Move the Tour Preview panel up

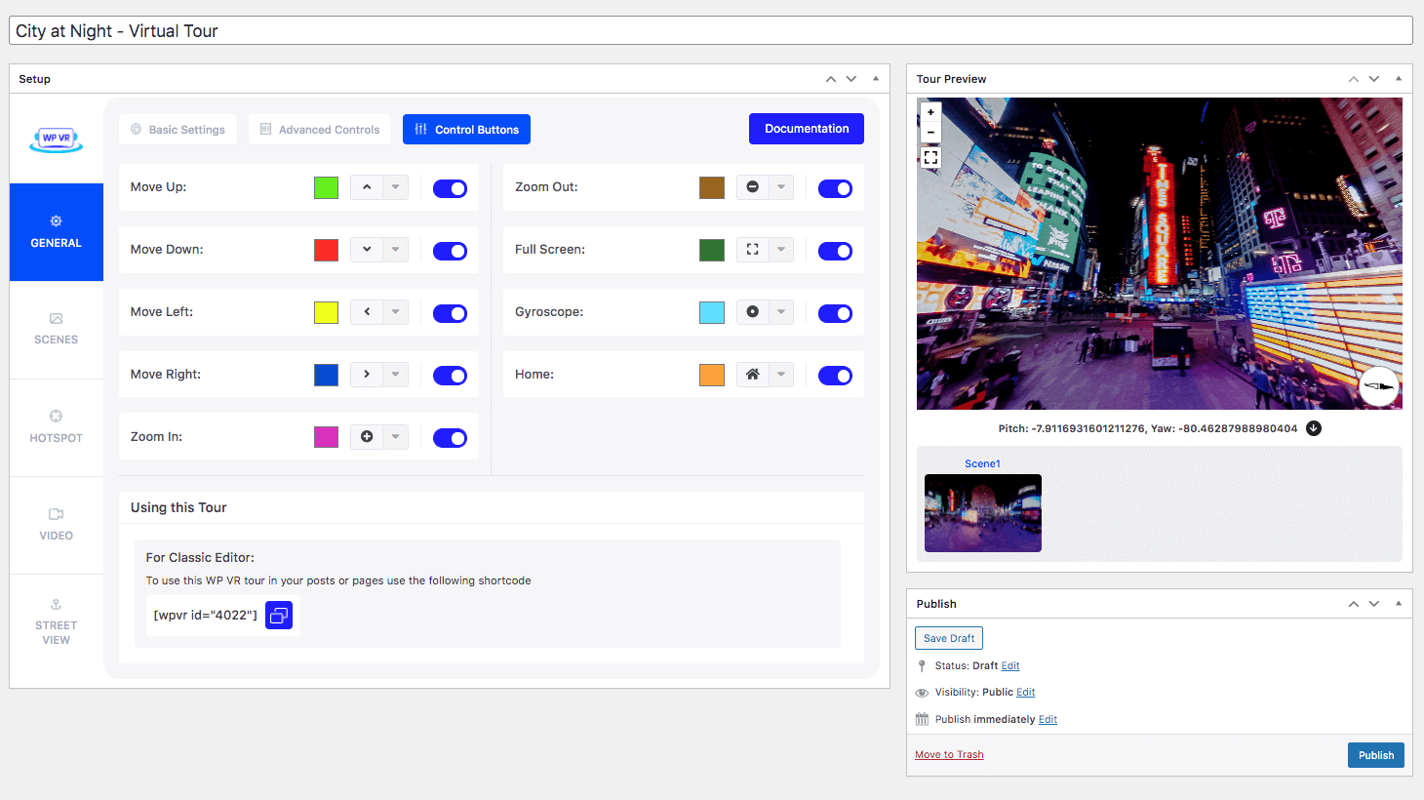click(x=1354, y=79)
